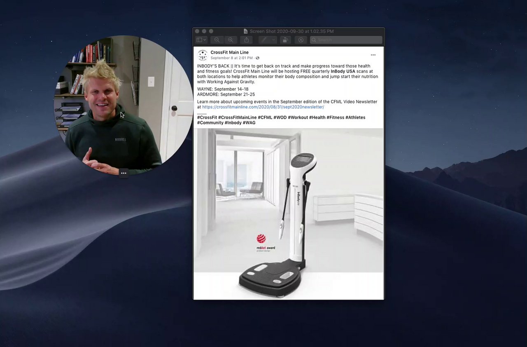Click the #Fitness hashtag
527x347 pixels.
click(x=336, y=117)
